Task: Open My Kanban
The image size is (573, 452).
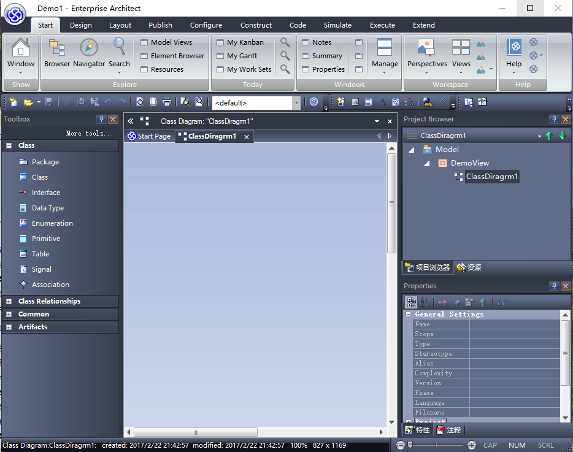Action: click(240, 42)
